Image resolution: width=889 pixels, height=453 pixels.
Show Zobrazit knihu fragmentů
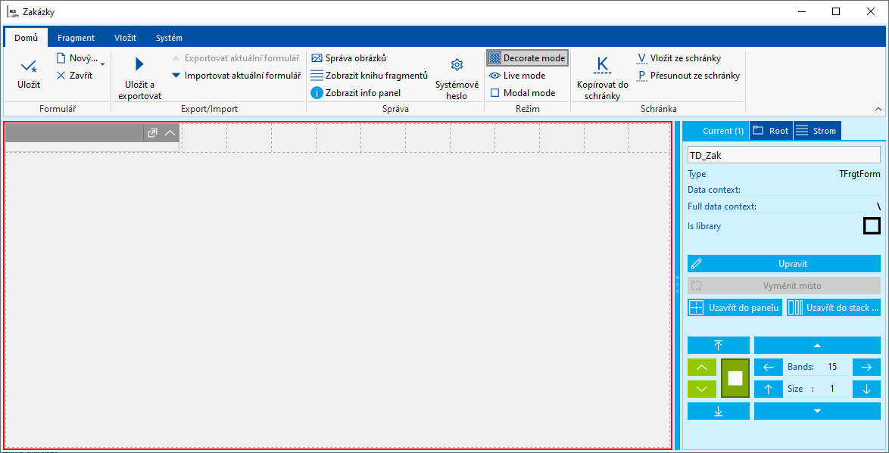pos(369,76)
